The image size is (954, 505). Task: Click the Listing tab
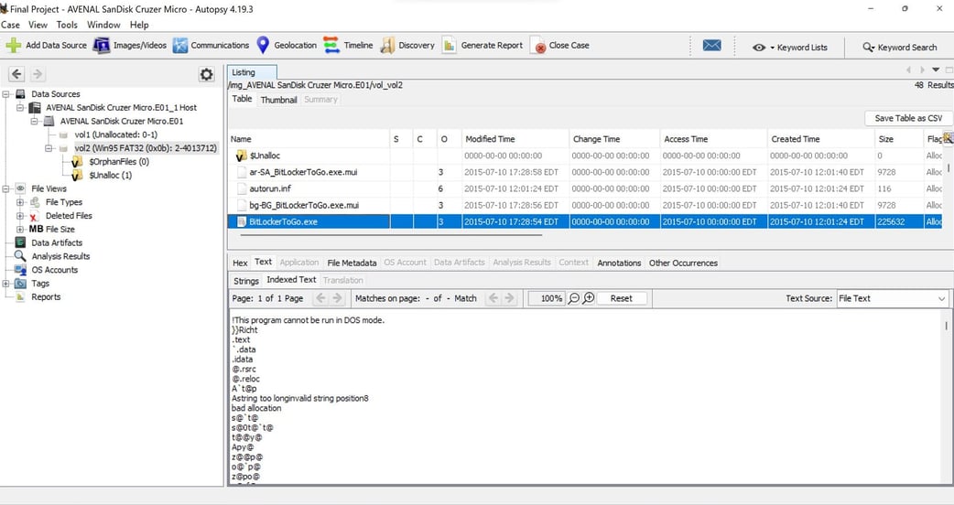(x=252, y=72)
